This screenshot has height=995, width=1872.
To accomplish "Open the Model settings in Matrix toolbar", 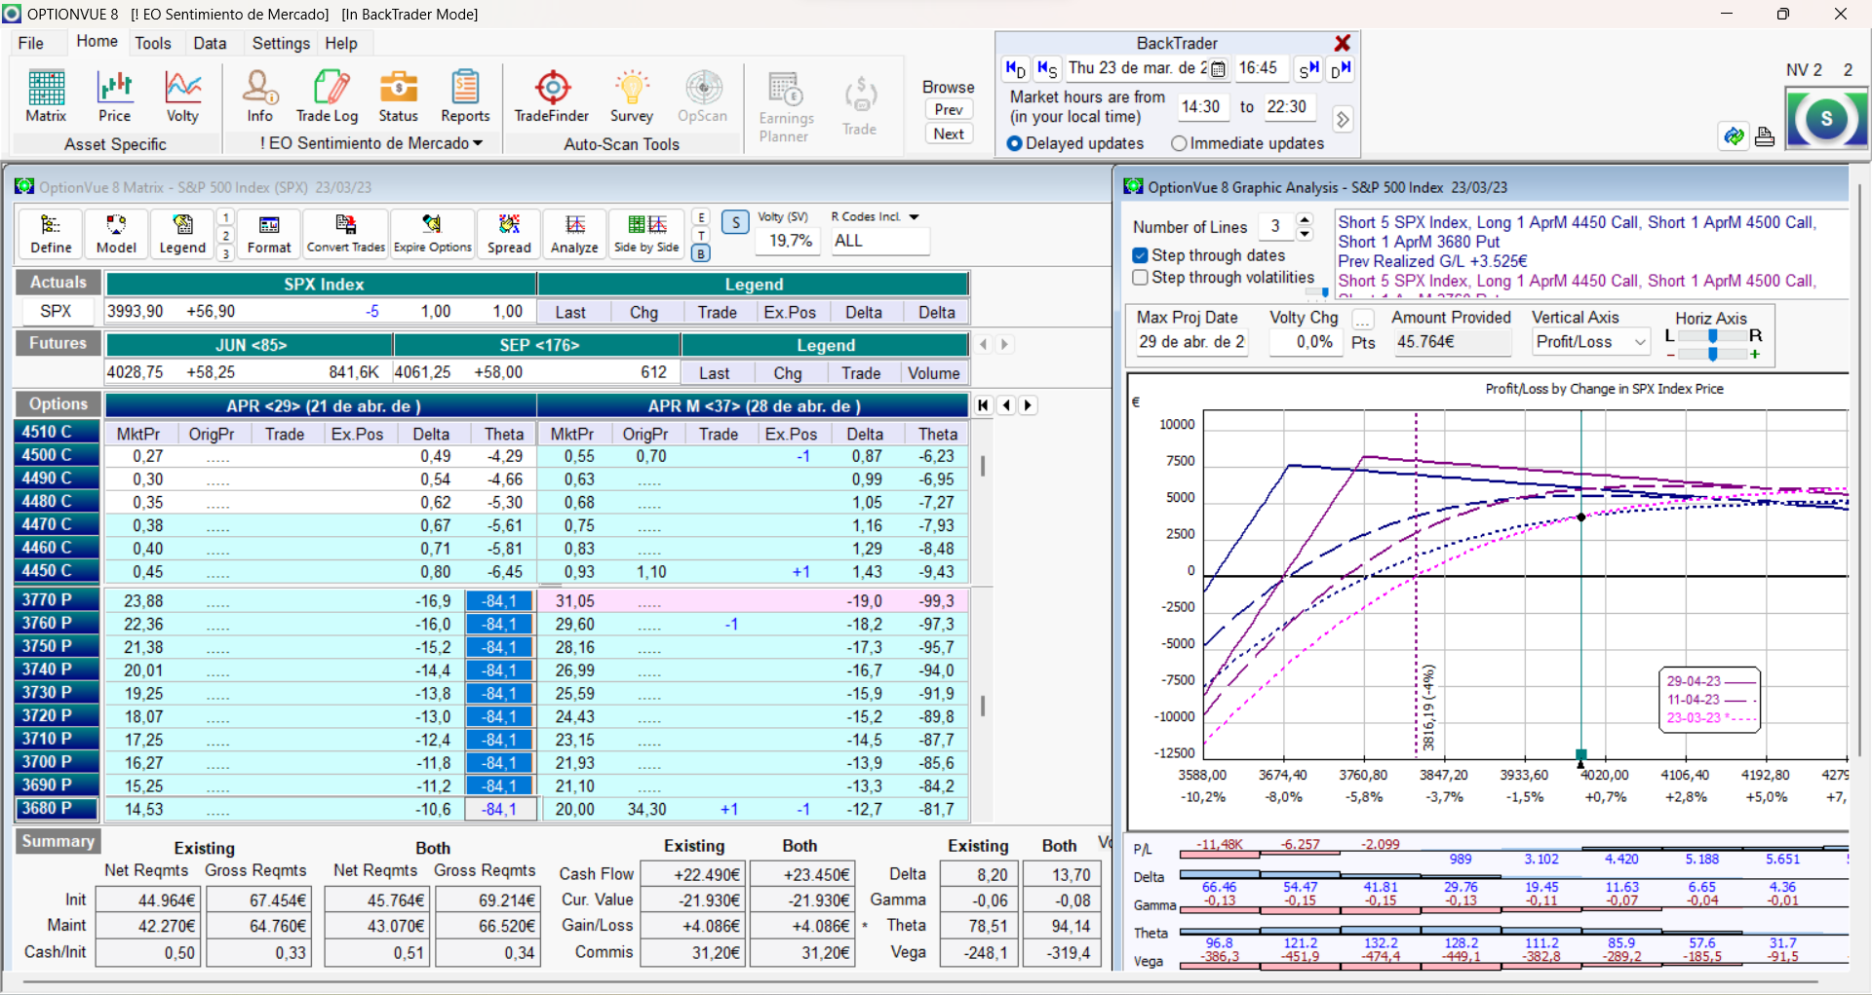I will pyautogui.click(x=116, y=234).
